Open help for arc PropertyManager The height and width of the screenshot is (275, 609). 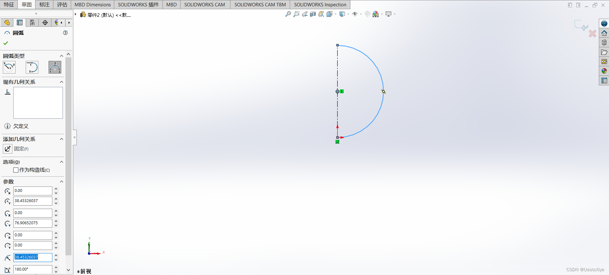(65, 33)
